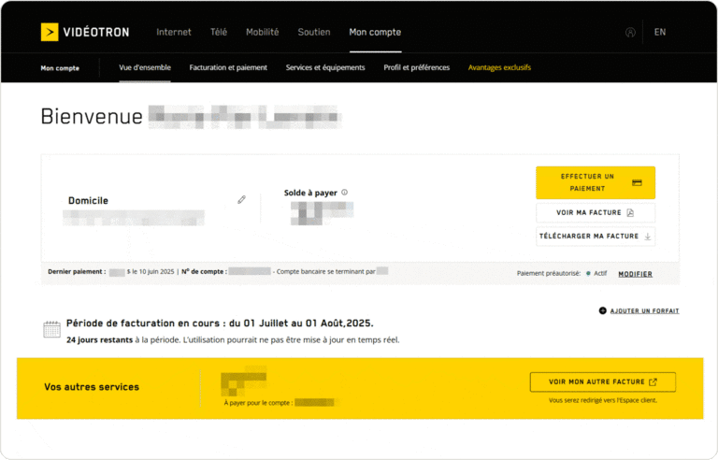Image resolution: width=718 pixels, height=460 pixels.
Task: Open the Mobilité menu
Action: (262, 32)
